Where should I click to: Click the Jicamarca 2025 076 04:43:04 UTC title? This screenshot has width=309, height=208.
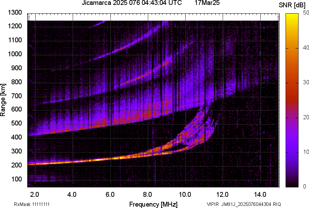point(132,3)
